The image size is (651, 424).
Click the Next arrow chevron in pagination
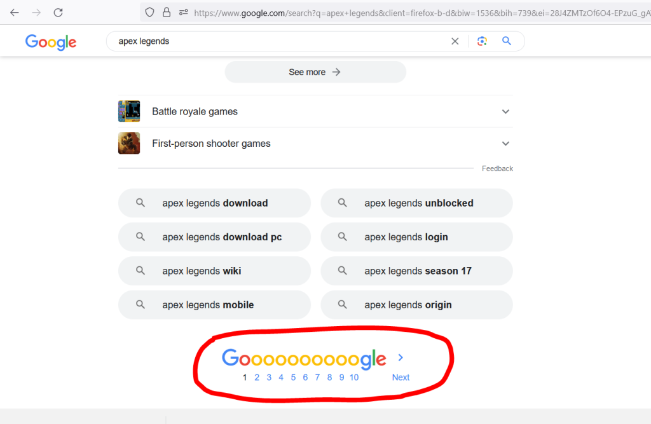[x=401, y=358]
